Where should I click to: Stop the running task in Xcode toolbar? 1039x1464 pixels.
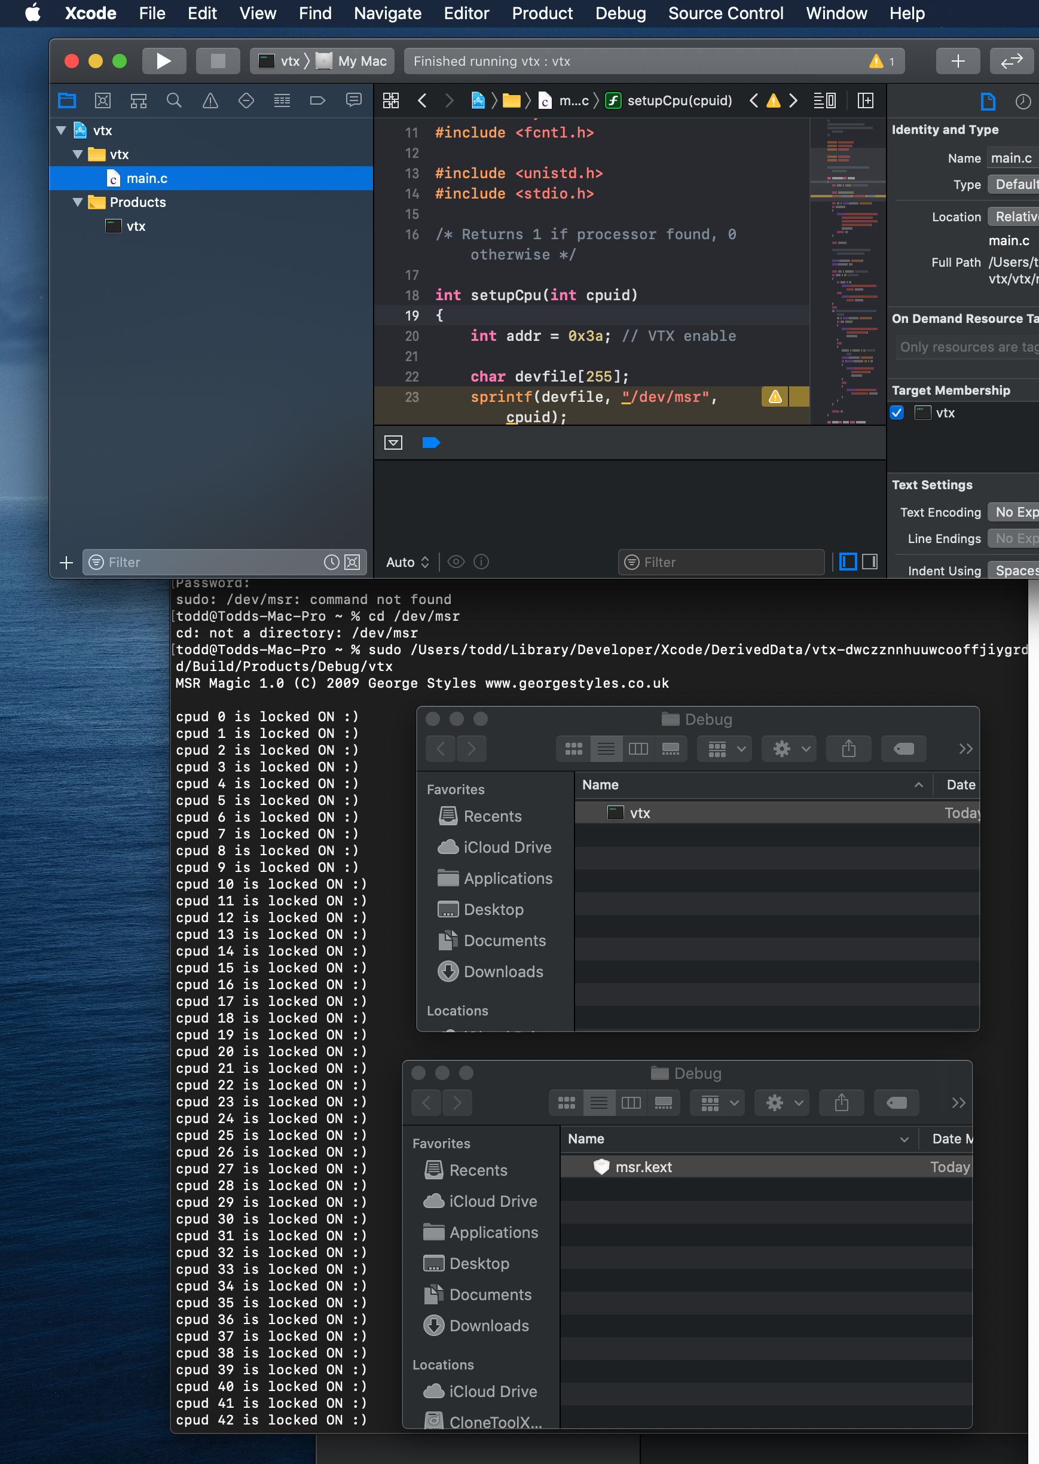pos(218,61)
